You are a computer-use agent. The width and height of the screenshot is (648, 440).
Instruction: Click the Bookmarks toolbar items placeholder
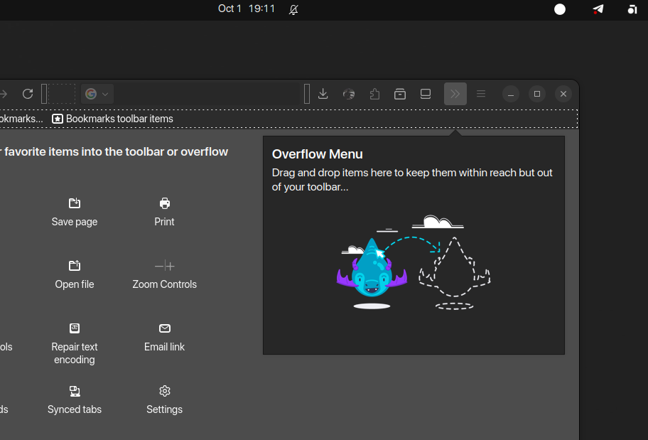112,119
